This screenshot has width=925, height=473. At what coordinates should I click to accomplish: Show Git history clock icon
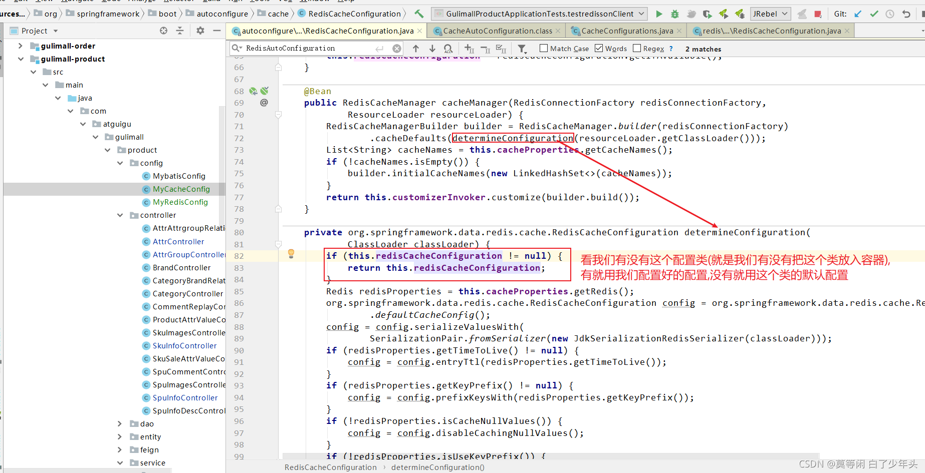890,14
